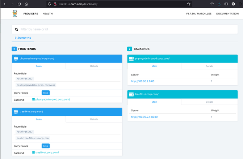Go to the browser home icon
This screenshot has width=243, height=159.
(x=26, y=4)
